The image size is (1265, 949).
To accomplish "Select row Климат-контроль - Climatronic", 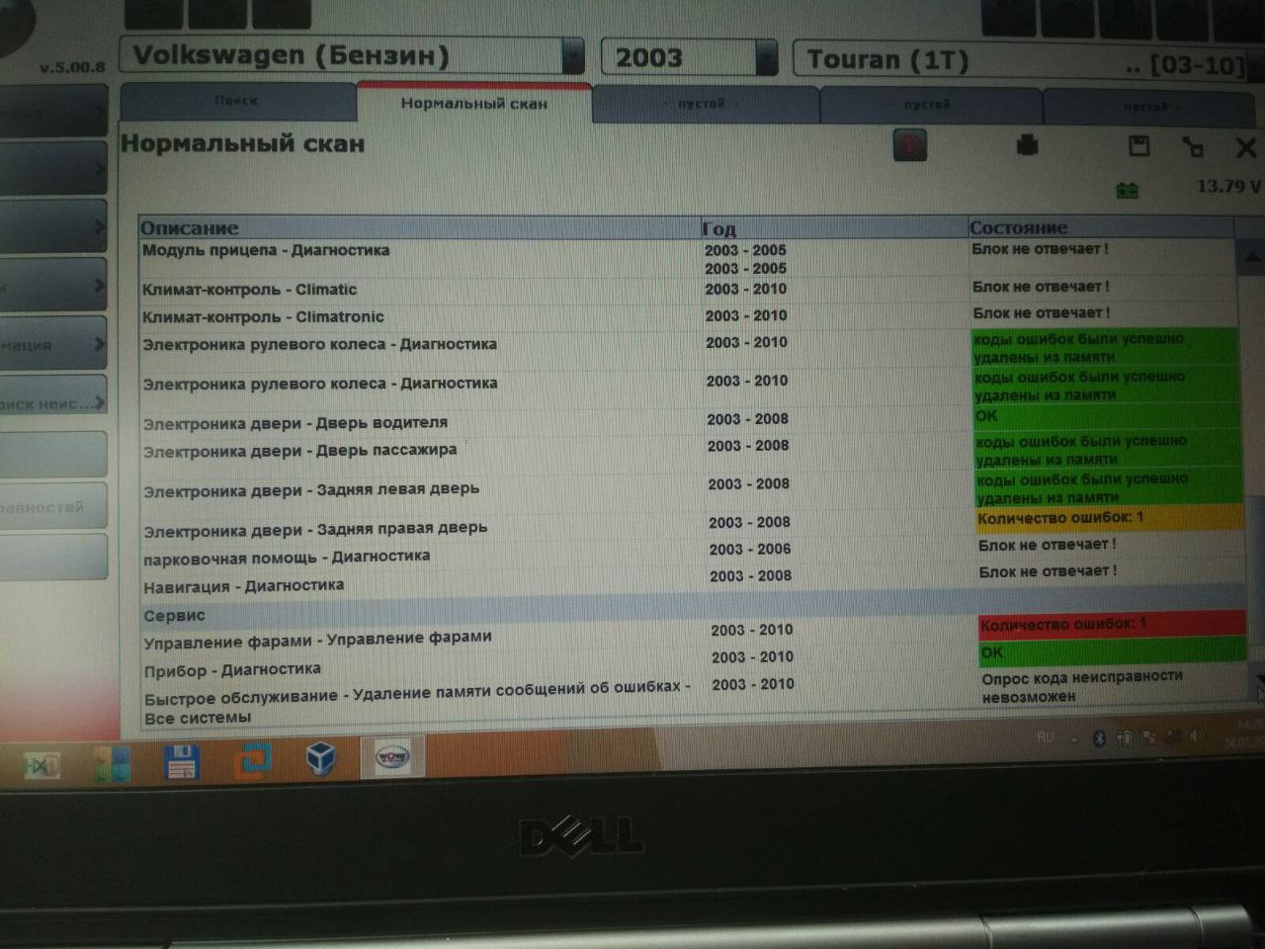I will pyautogui.click(x=687, y=315).
